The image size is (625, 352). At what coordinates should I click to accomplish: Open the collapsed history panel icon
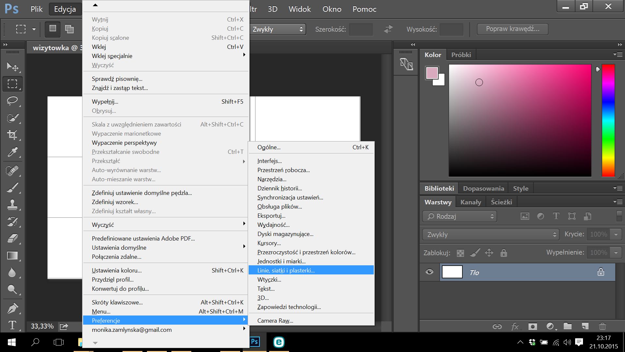[406, 64]
